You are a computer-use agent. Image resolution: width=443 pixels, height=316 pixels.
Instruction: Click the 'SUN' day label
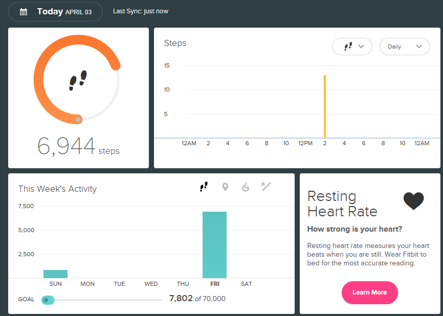55,284
